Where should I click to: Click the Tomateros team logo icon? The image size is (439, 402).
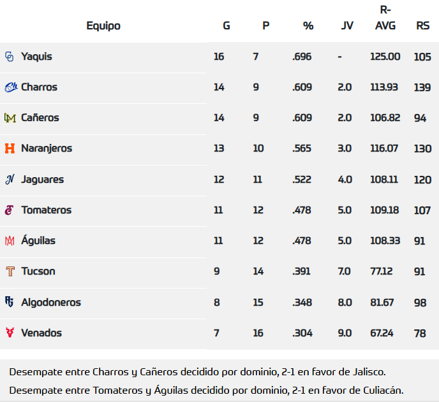pyautogui.click(x=10, y=210)
